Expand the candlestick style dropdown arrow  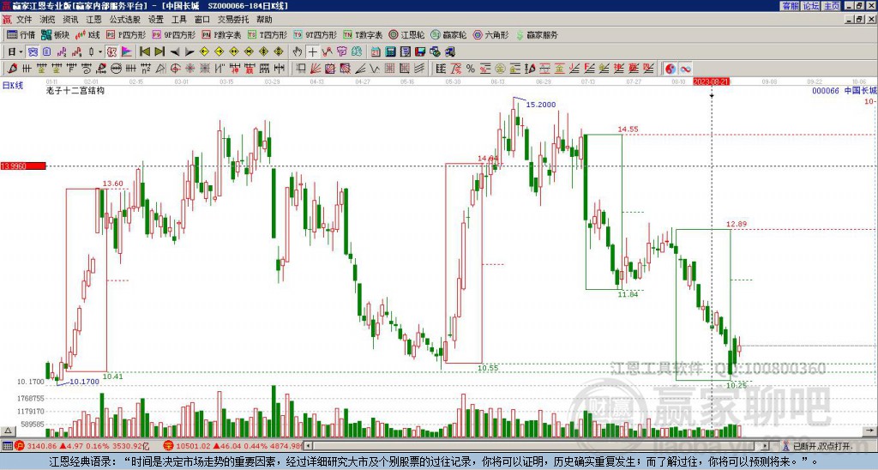[100, 51]
